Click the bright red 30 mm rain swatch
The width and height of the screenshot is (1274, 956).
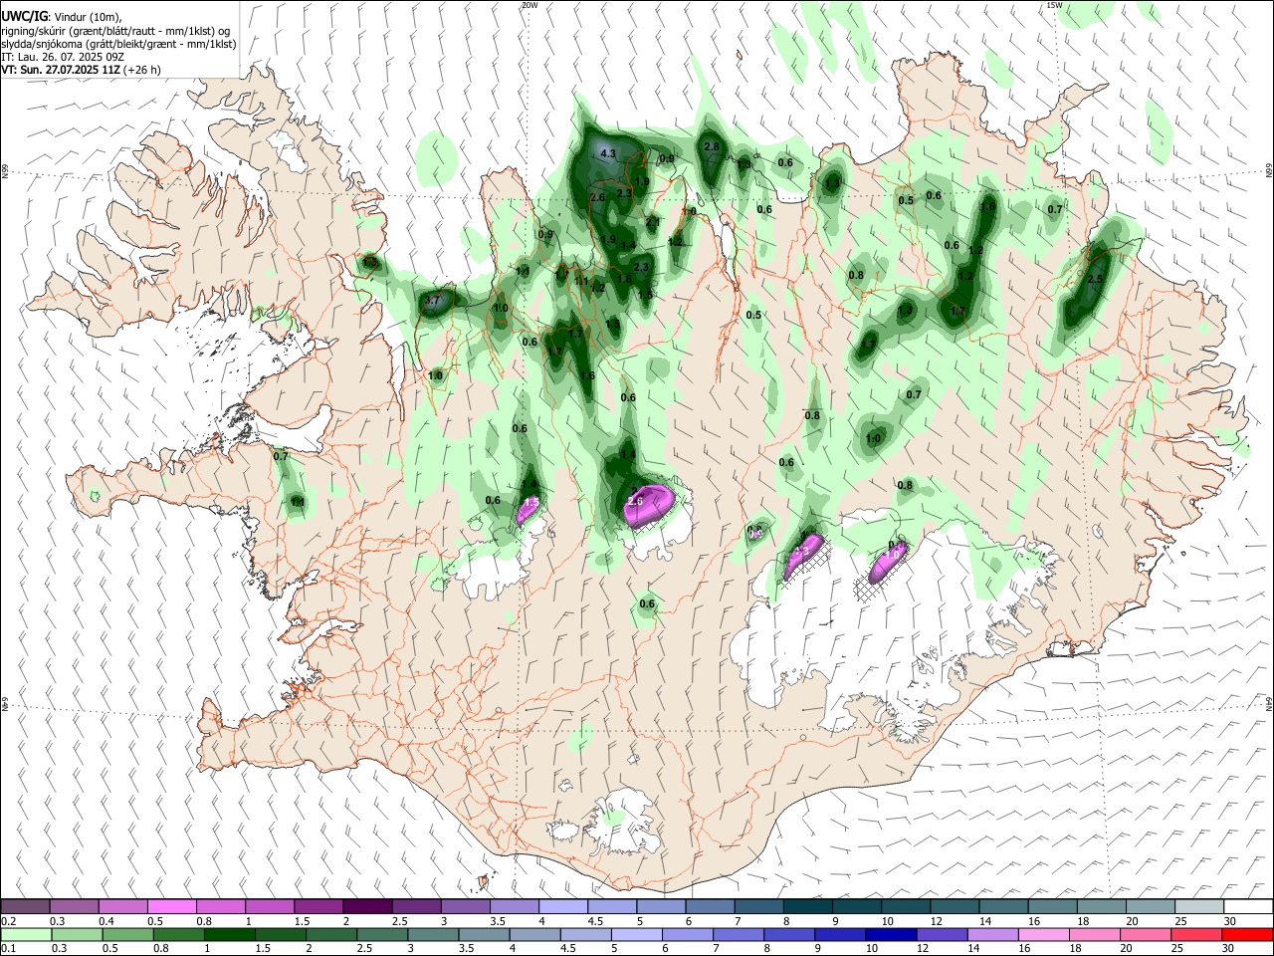click(x=1247, y=934)
